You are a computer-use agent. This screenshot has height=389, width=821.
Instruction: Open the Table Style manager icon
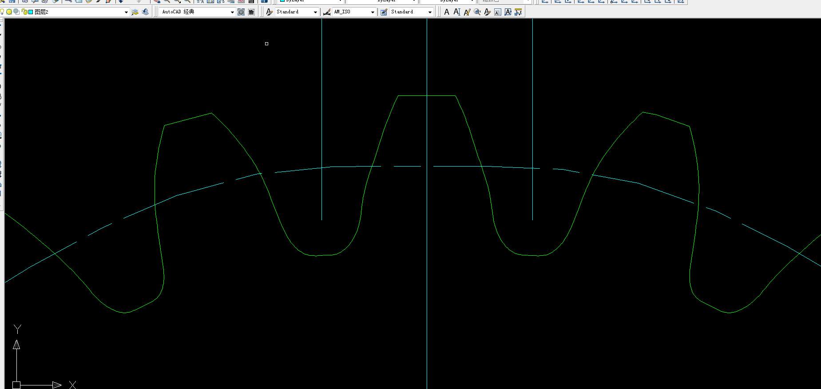(384, 12)
